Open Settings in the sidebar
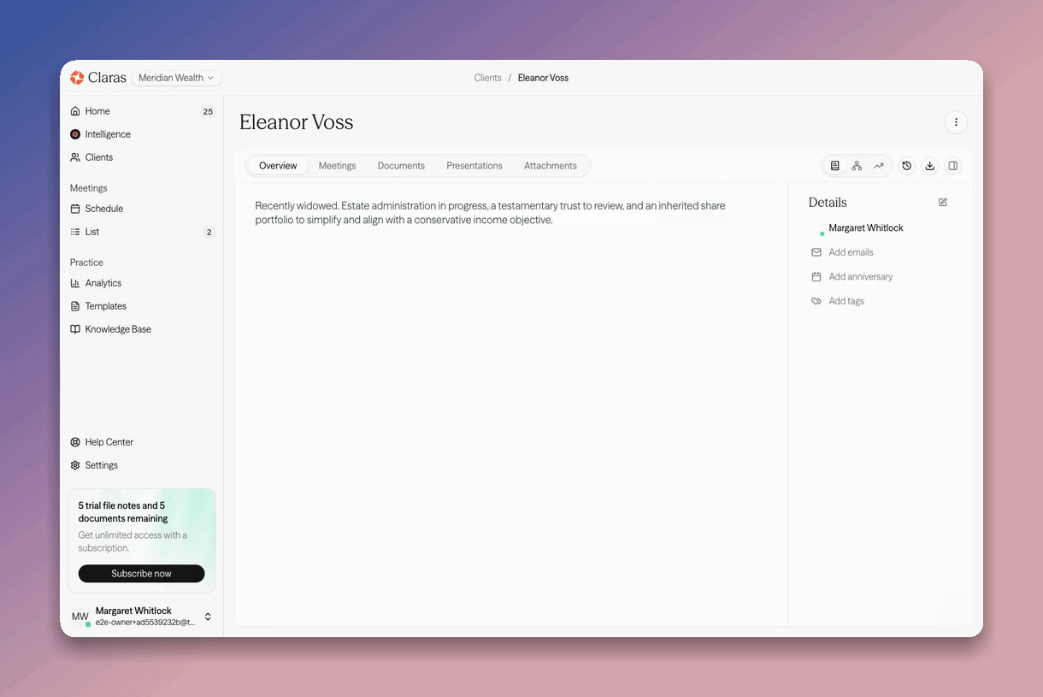Viewport: 1043px width, 697px height. click(142, 465)
